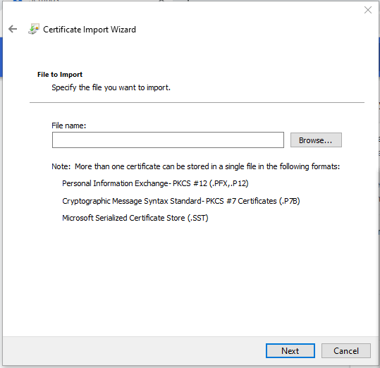Click the horizontal separator under the heading
The width and height of the screenshot is (380, 368).
pyautogui.click(x=197, y=102)
